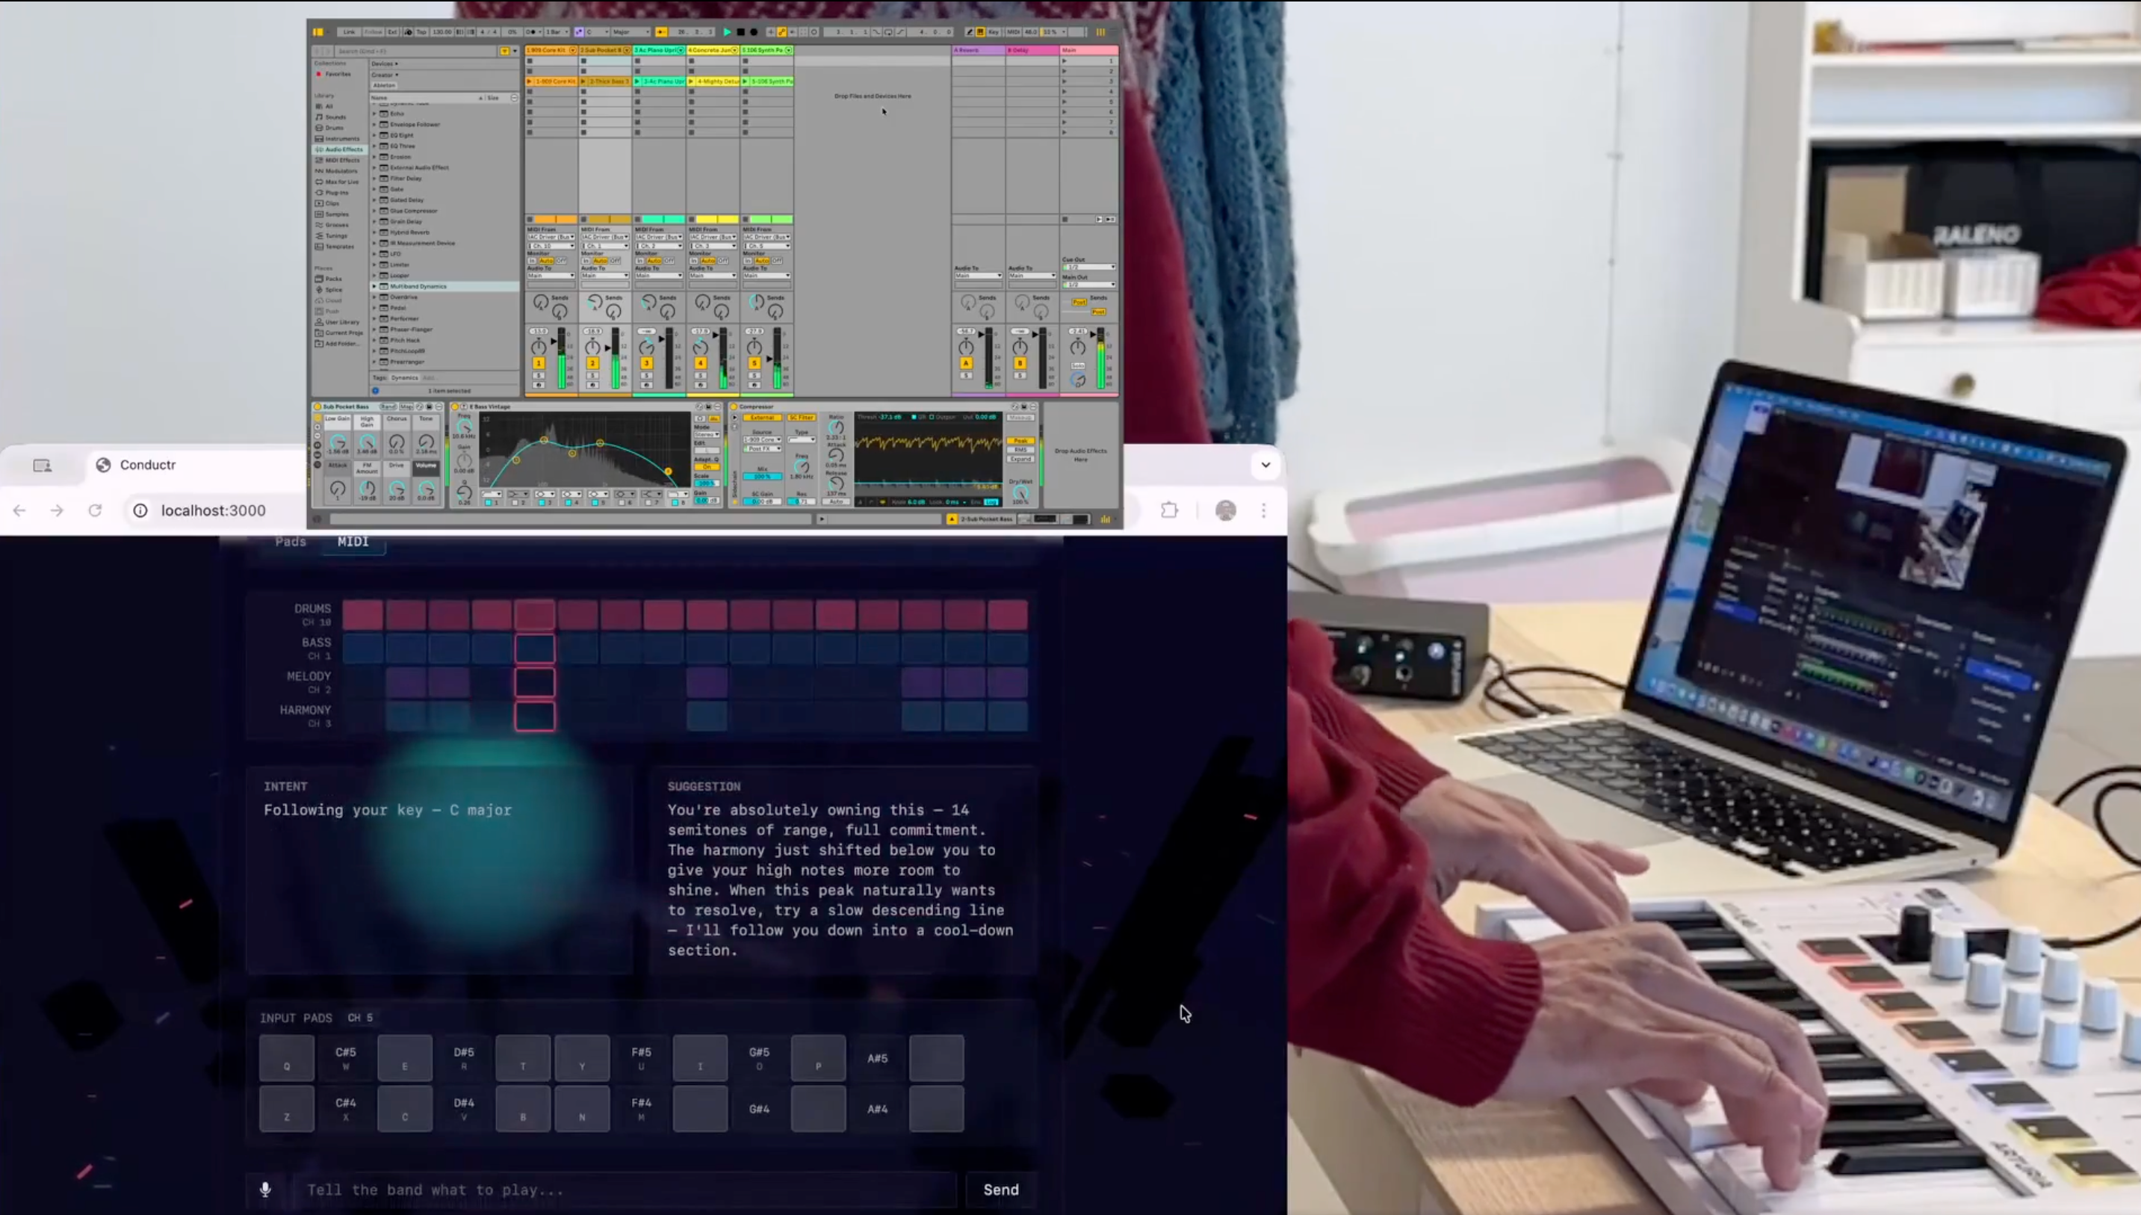Expand the Multiband Dynamics device entry

374,286
